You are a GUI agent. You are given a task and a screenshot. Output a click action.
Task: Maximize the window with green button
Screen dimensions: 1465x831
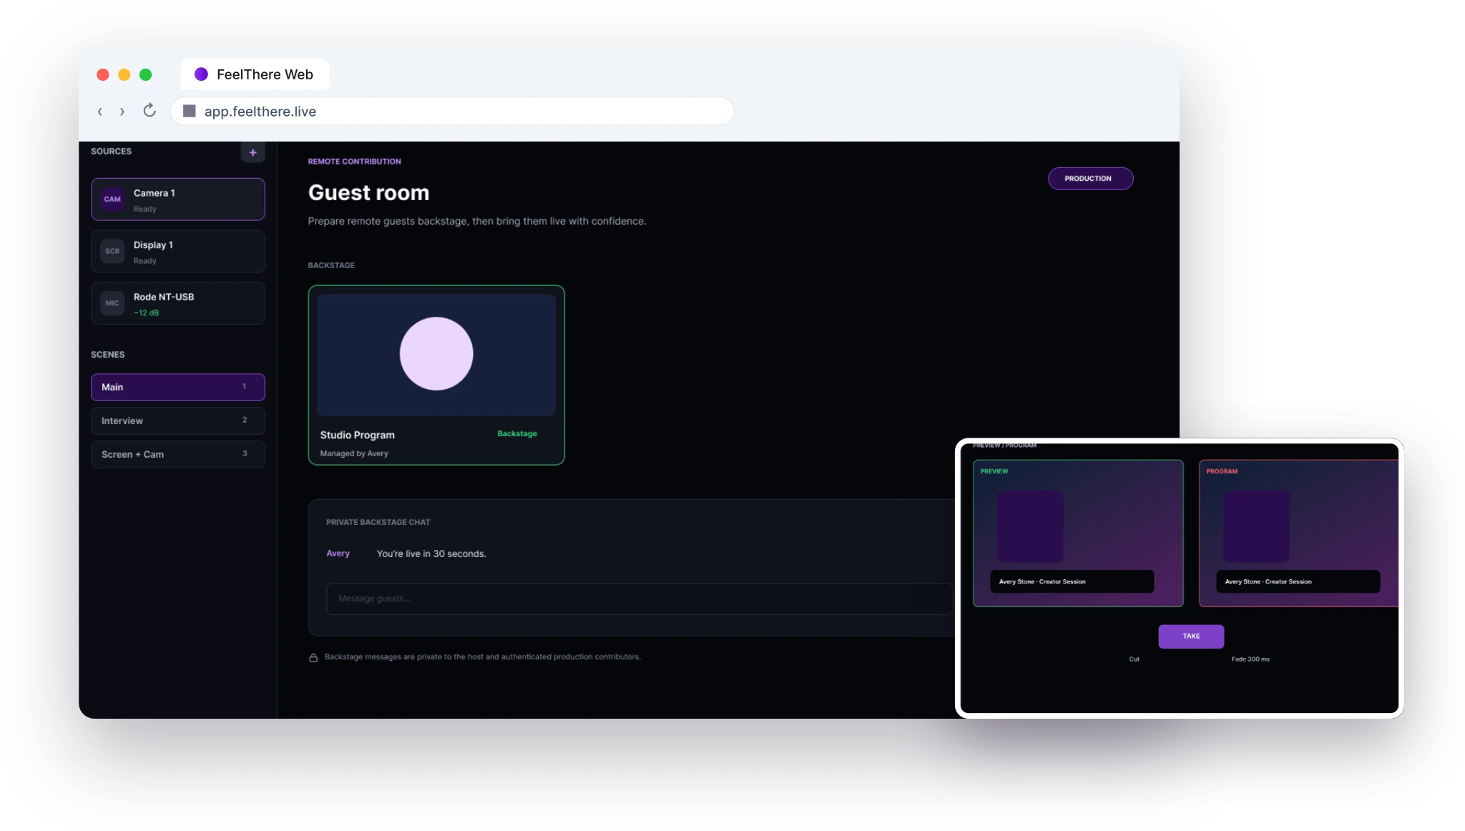(146, 74)
